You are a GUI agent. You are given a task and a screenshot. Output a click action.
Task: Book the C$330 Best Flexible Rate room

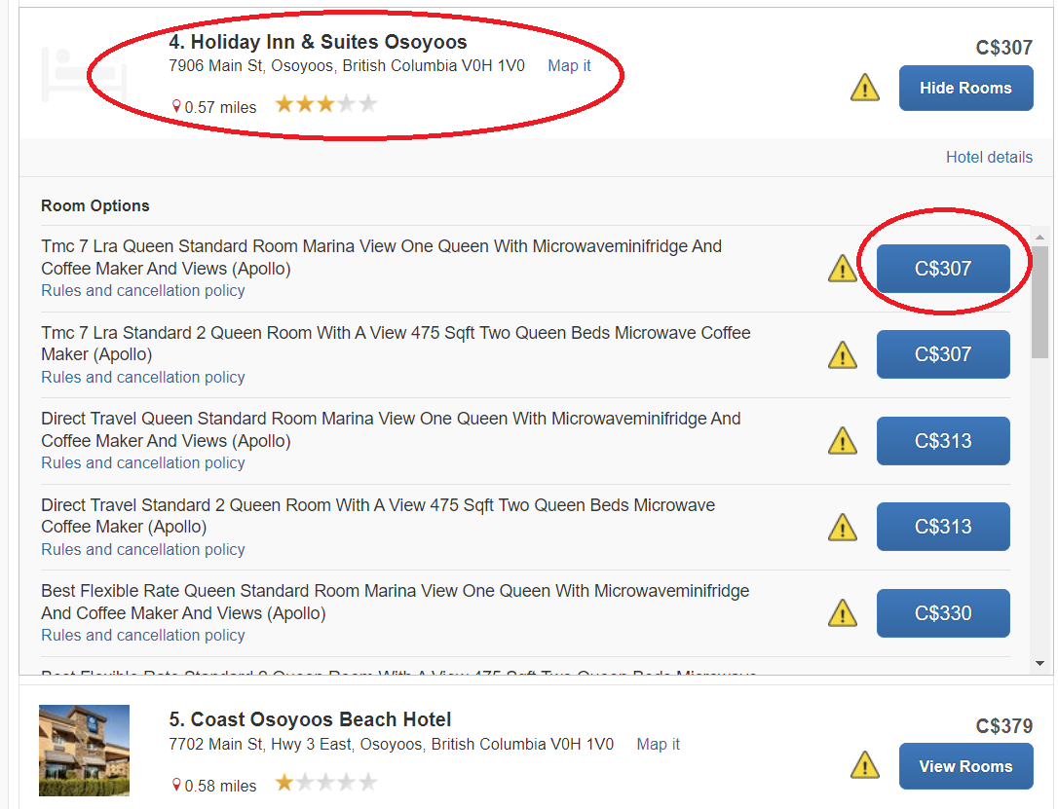pos(942,613)
